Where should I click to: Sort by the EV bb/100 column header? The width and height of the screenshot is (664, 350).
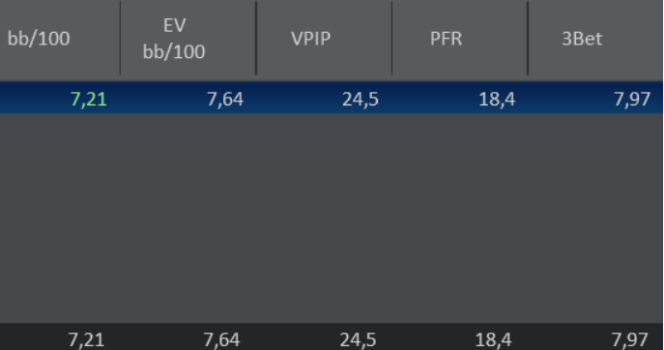click(x=174, y=39)
